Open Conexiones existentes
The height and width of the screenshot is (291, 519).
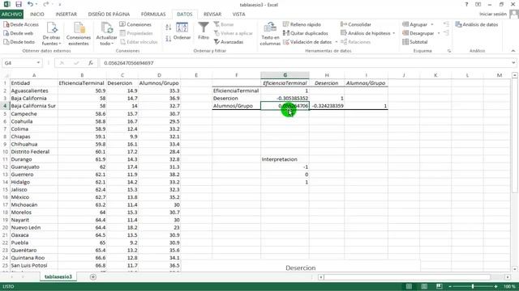(79, 34)
